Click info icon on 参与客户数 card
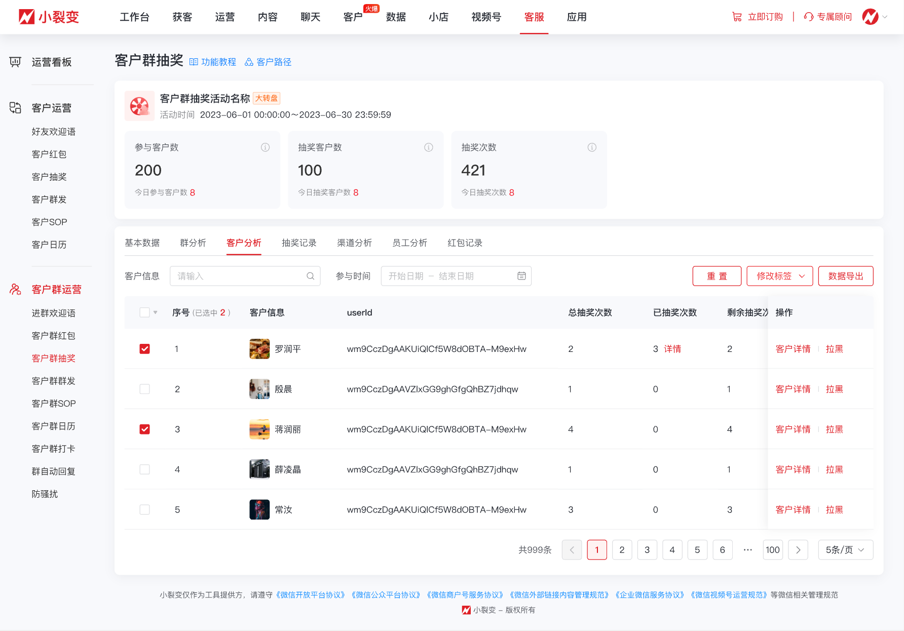 point(265,147)
